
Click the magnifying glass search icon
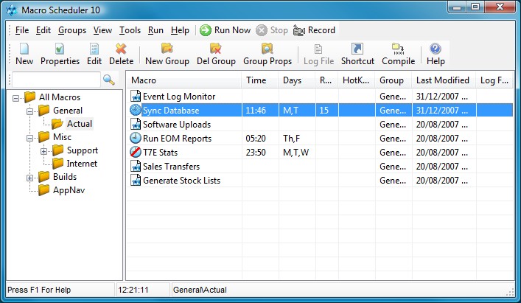point(108,80)
